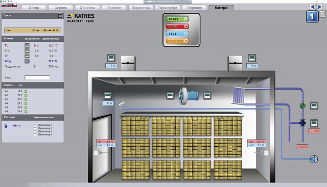Open the order panel details icon
The image size is (327, 187).
[x=60, y=16]
